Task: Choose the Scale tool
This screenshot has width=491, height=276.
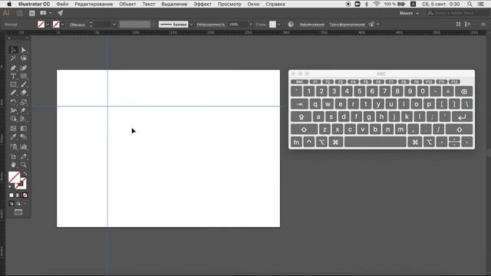Action: coord(24,102)
